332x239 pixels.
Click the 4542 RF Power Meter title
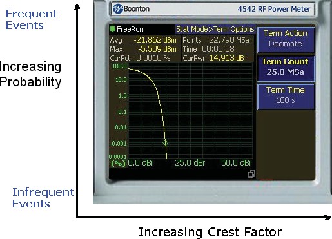pyautogui.click(x=274, y=9)
